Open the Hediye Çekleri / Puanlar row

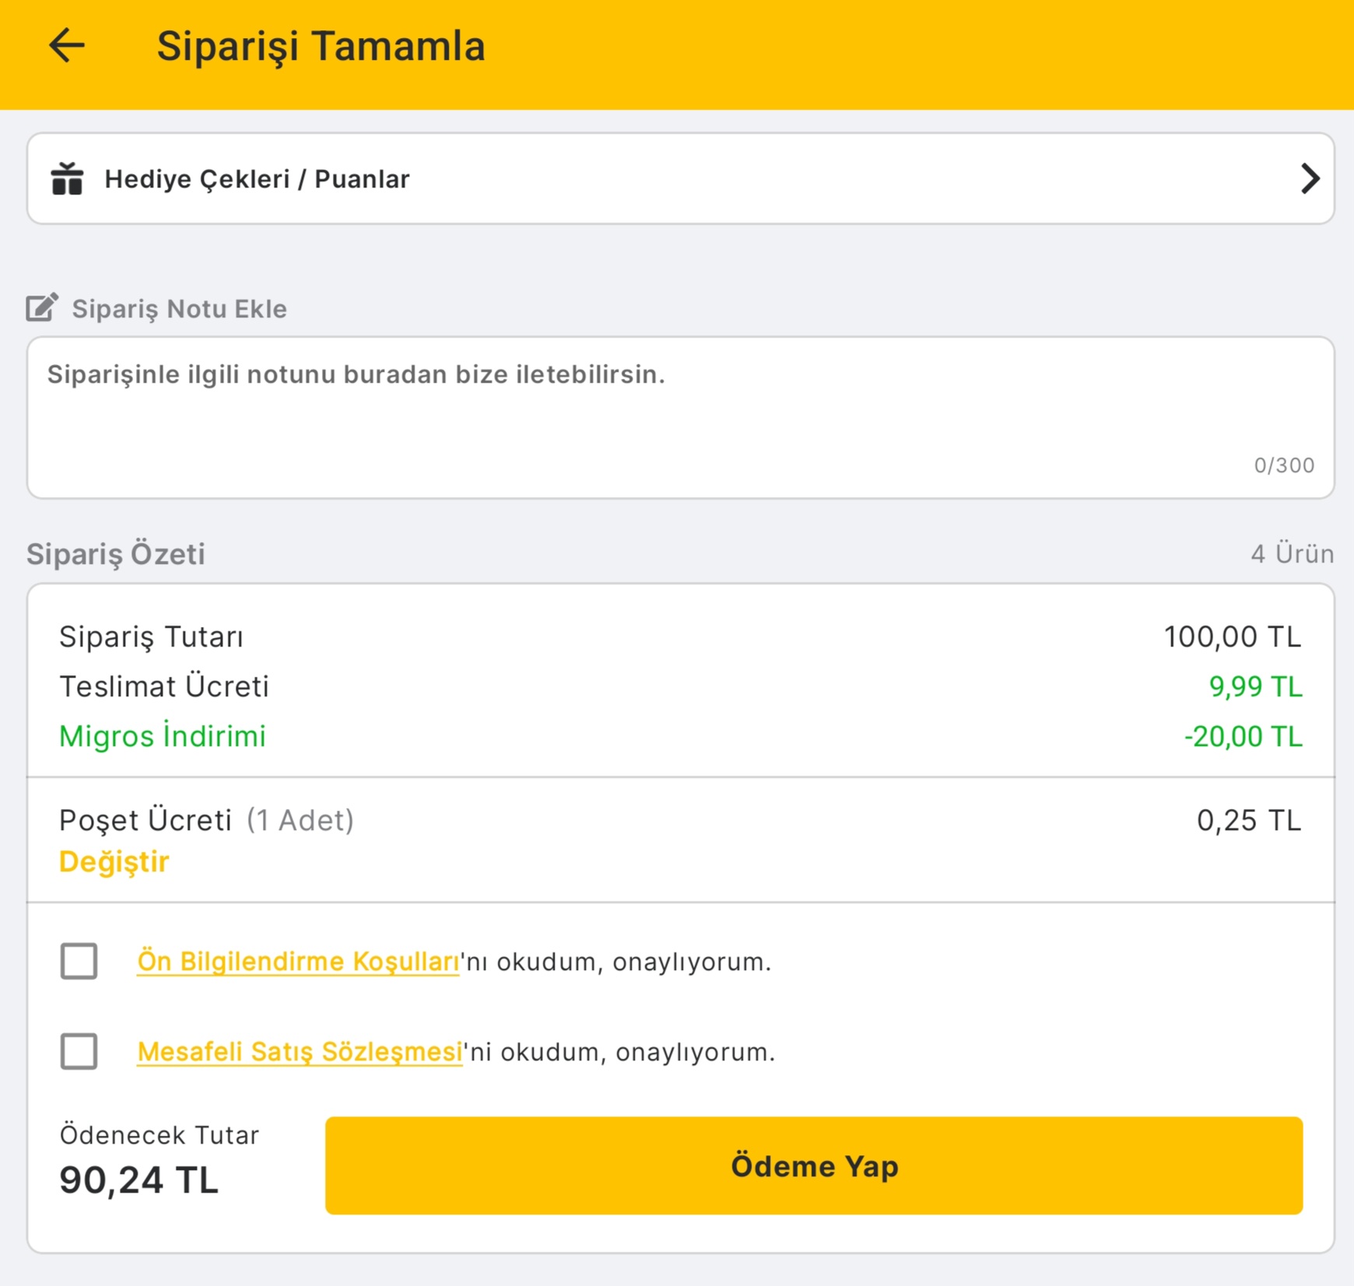click(x=680, y=179)
